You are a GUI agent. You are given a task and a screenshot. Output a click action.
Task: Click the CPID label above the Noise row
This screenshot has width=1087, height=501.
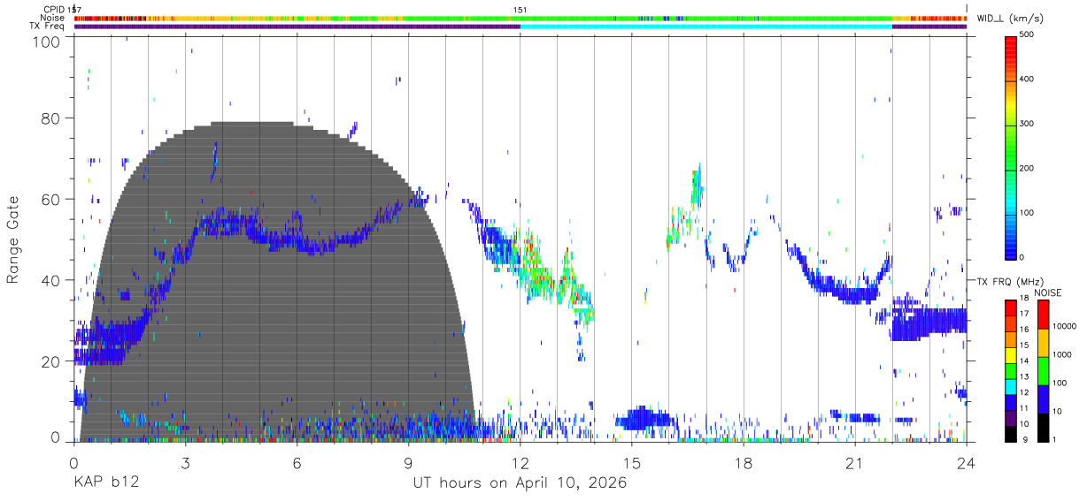tap(54, 9)
